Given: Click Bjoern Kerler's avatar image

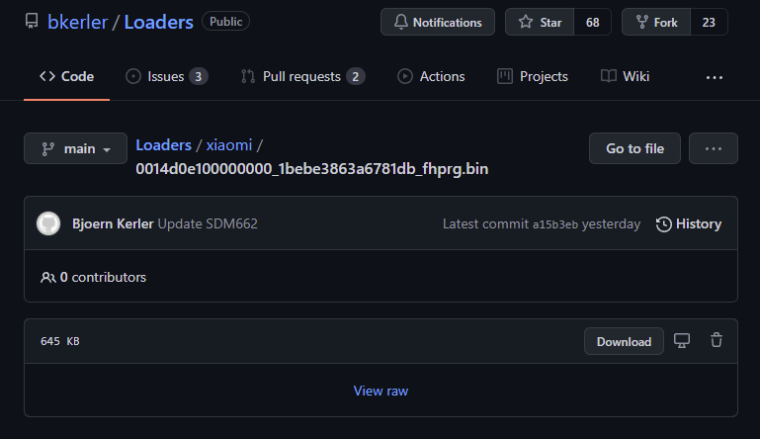Looking at the screenshot, I should click(48, 223).
